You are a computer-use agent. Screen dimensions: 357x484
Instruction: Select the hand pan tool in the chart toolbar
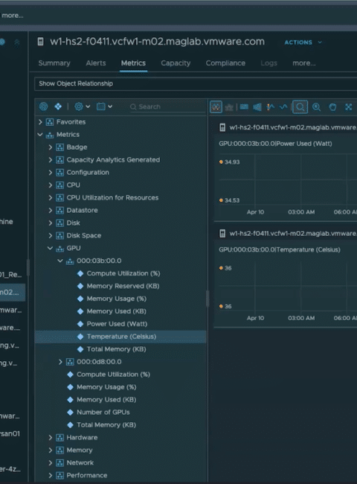(332, 107)
